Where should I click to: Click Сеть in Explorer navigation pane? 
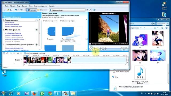115,77
